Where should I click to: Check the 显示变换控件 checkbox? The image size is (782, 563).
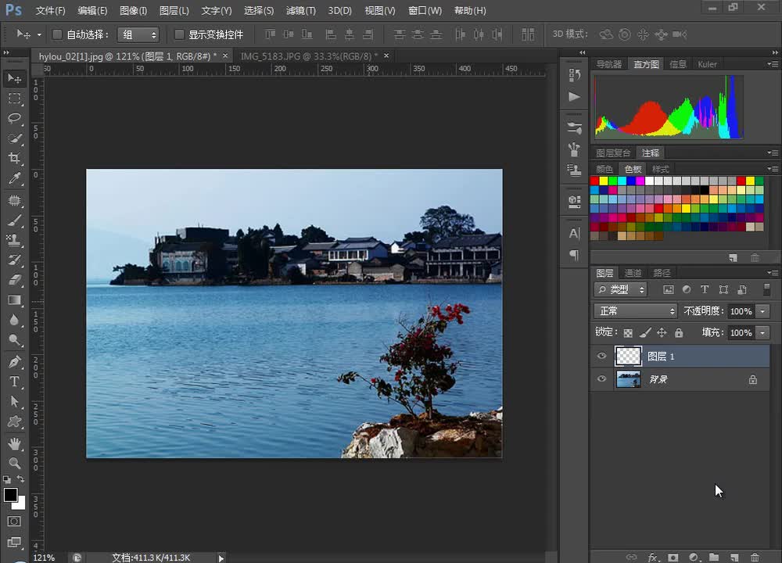pyautogui.click(x=179, y=34)
